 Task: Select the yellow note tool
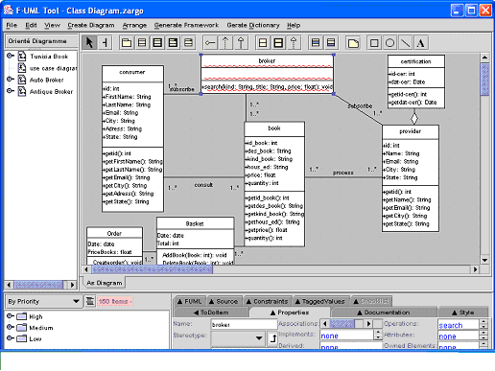coord(353,42)
